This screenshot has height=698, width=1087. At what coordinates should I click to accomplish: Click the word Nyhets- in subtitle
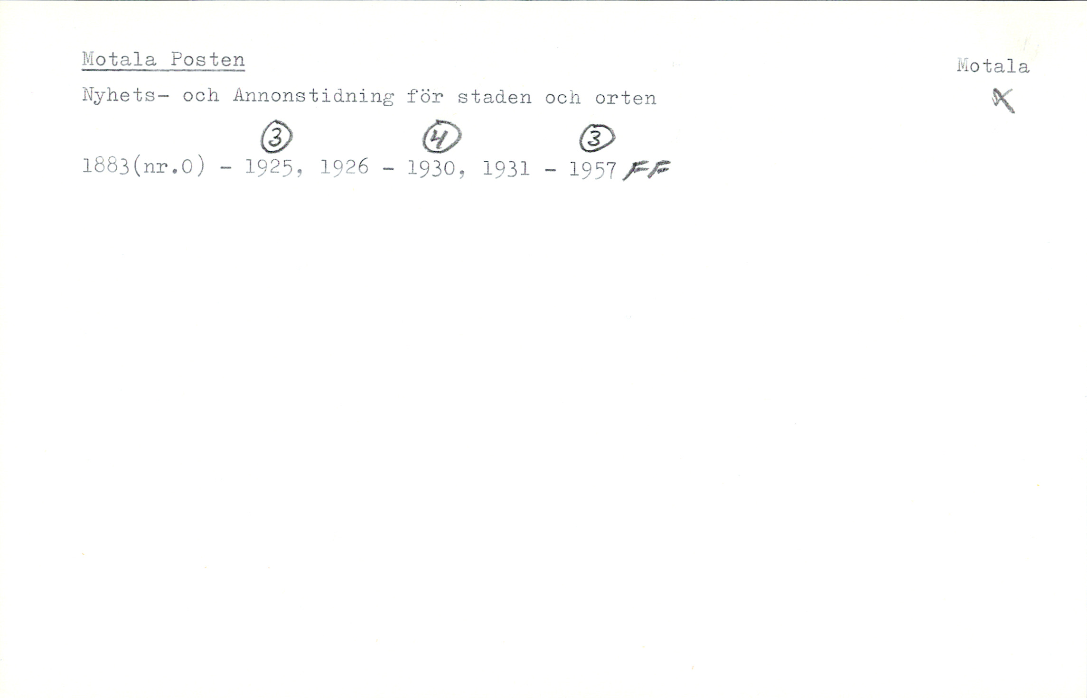coord(125,96)
